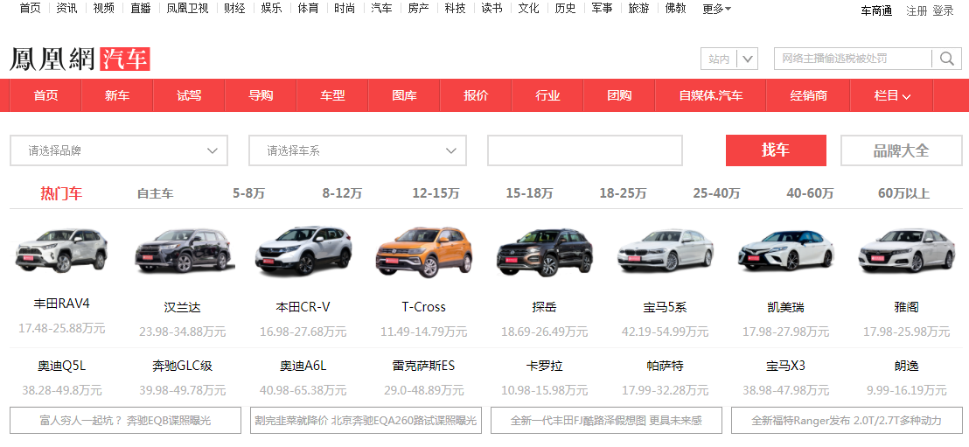Image resolution: width=969 pixels, height=447 pixels.
Task: Select the 60万以上 price tab
Action: tap(903, 193)
